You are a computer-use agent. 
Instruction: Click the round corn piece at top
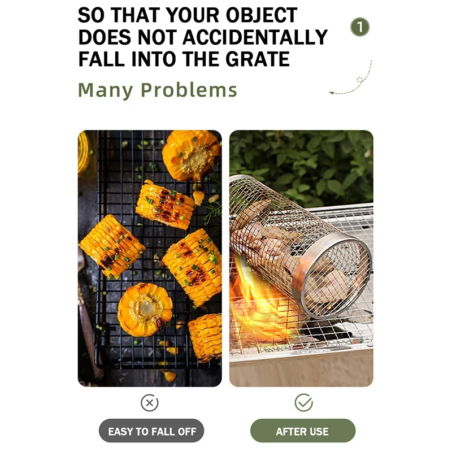tap(191, 155)
